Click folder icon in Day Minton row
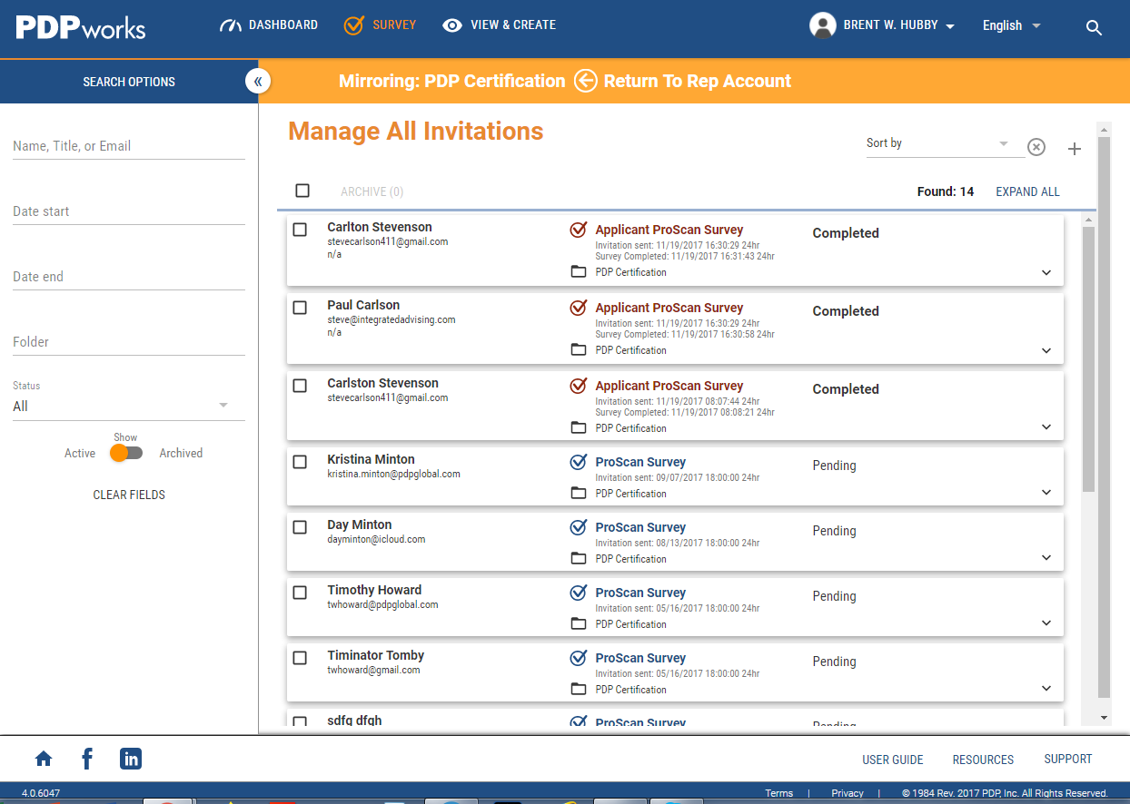 pos(578,558)
